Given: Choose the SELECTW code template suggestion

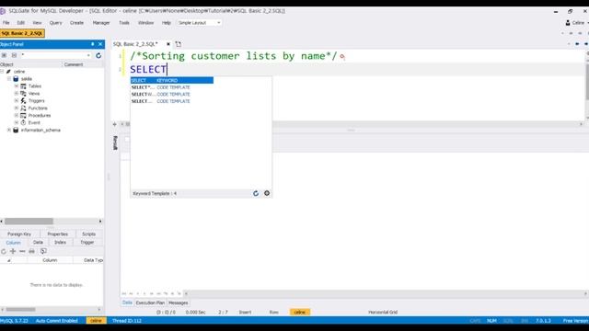Looking at the screenshot, I should click(172, 94).
